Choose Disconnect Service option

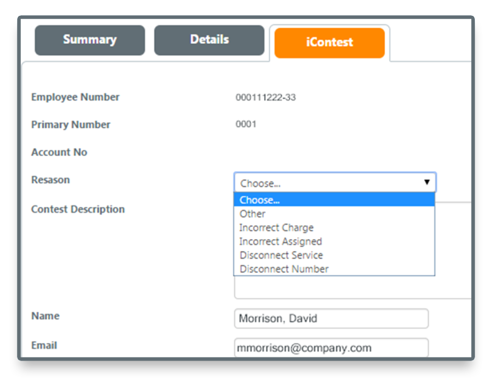[x=334, y=255]
